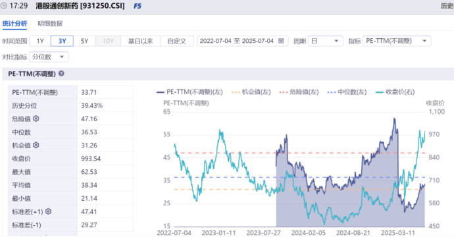Click the 标准差(+1) value 47.41

(89, 212)
